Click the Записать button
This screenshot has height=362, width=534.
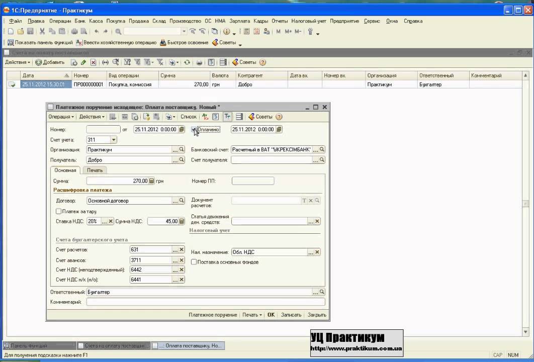pyautogui.click(x=291, y=315)
